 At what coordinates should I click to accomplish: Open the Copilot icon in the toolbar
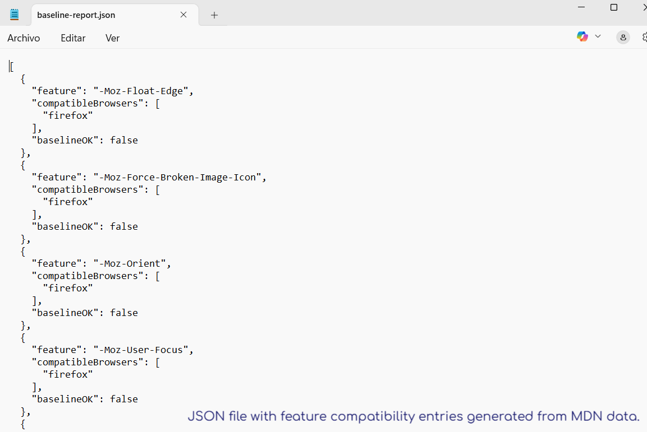coord(582,36)
